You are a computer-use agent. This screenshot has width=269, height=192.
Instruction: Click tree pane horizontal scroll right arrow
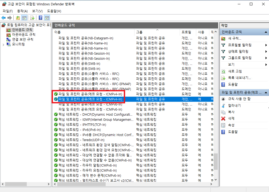[x=49, y=184]
